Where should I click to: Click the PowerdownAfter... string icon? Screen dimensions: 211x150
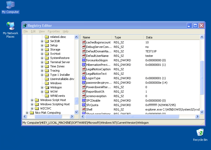84,87
